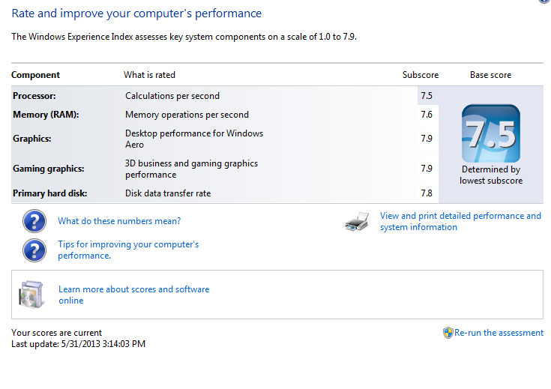The height and width of the screenshot is (389, 551).
Task: Click 'Determined by lowest subscore' caption
Action: tap(491, 175)
